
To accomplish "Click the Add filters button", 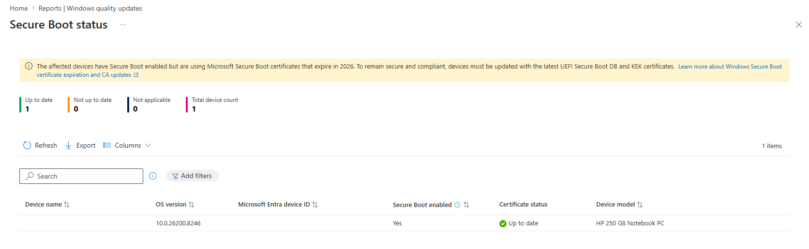I will tap(193, 176).
